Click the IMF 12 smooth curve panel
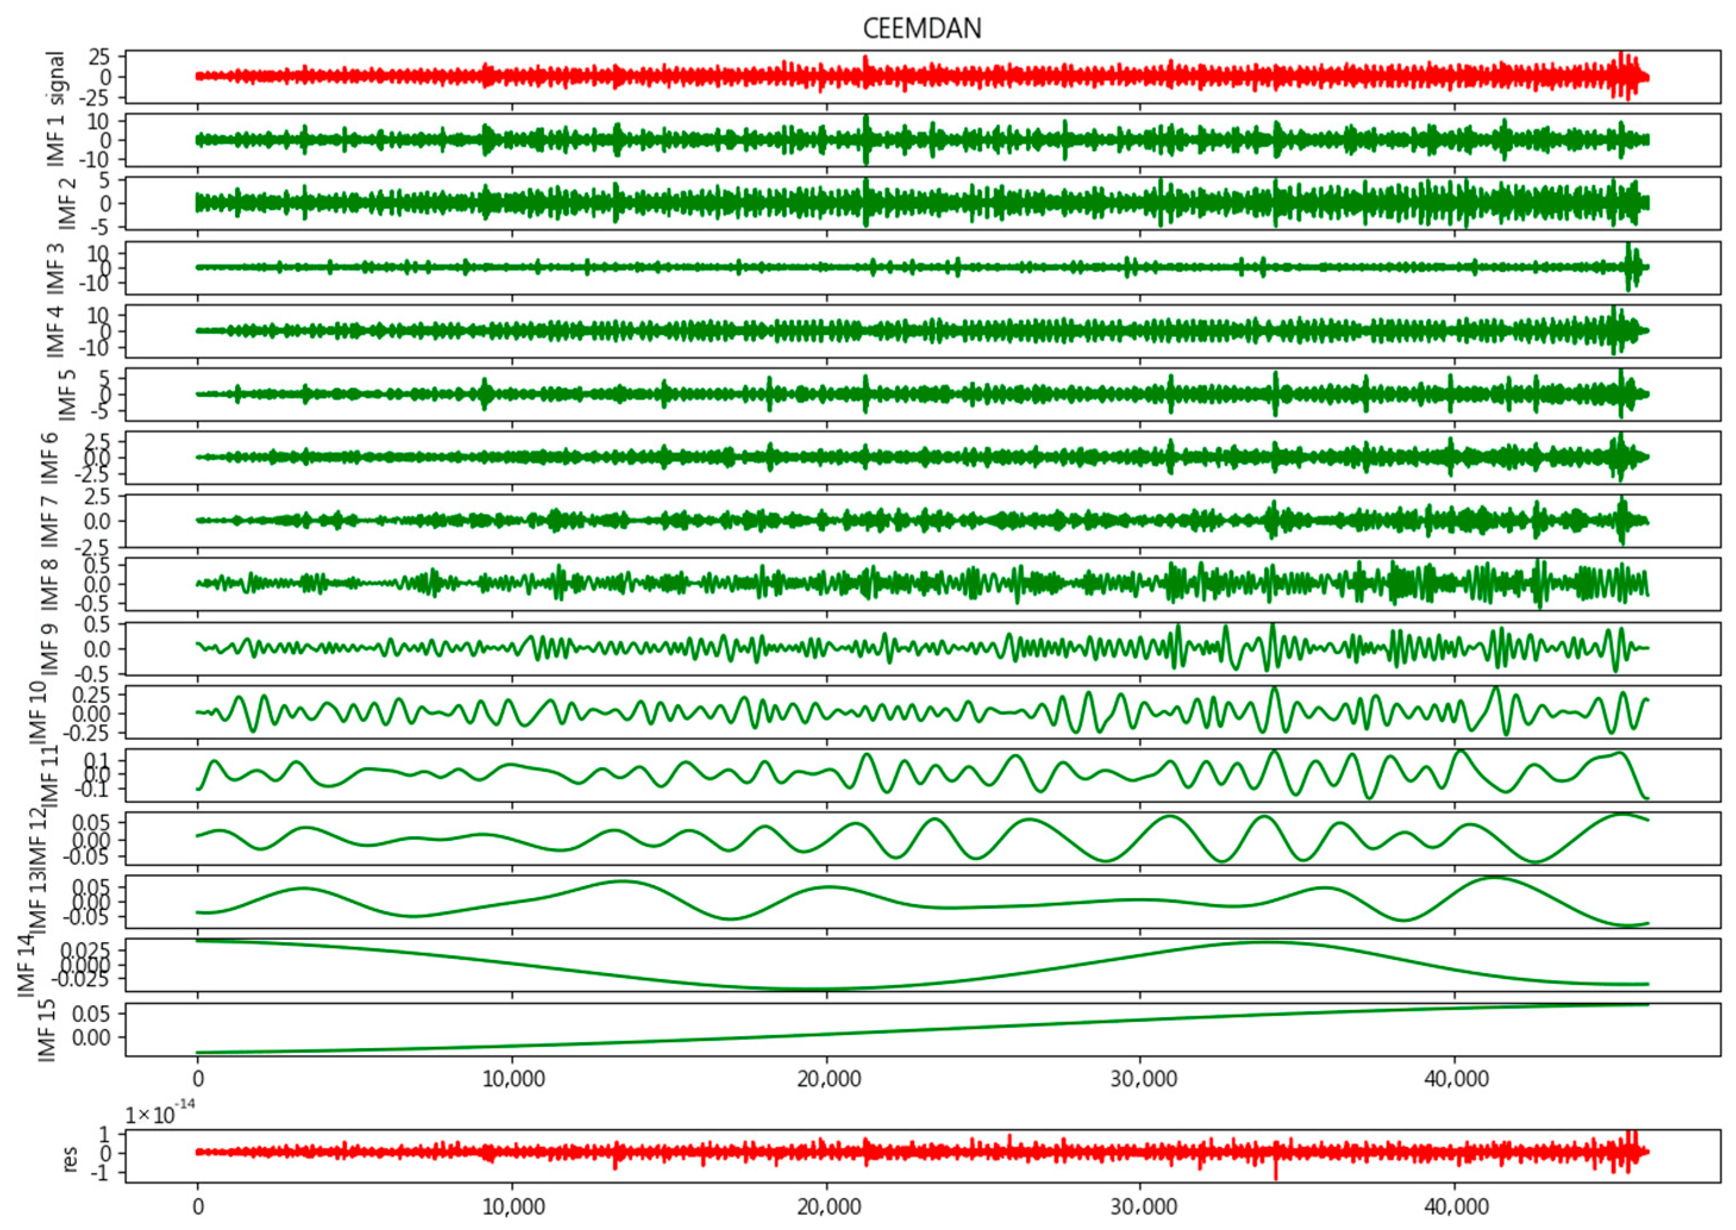The image size is (1736, 1230). 922,839
